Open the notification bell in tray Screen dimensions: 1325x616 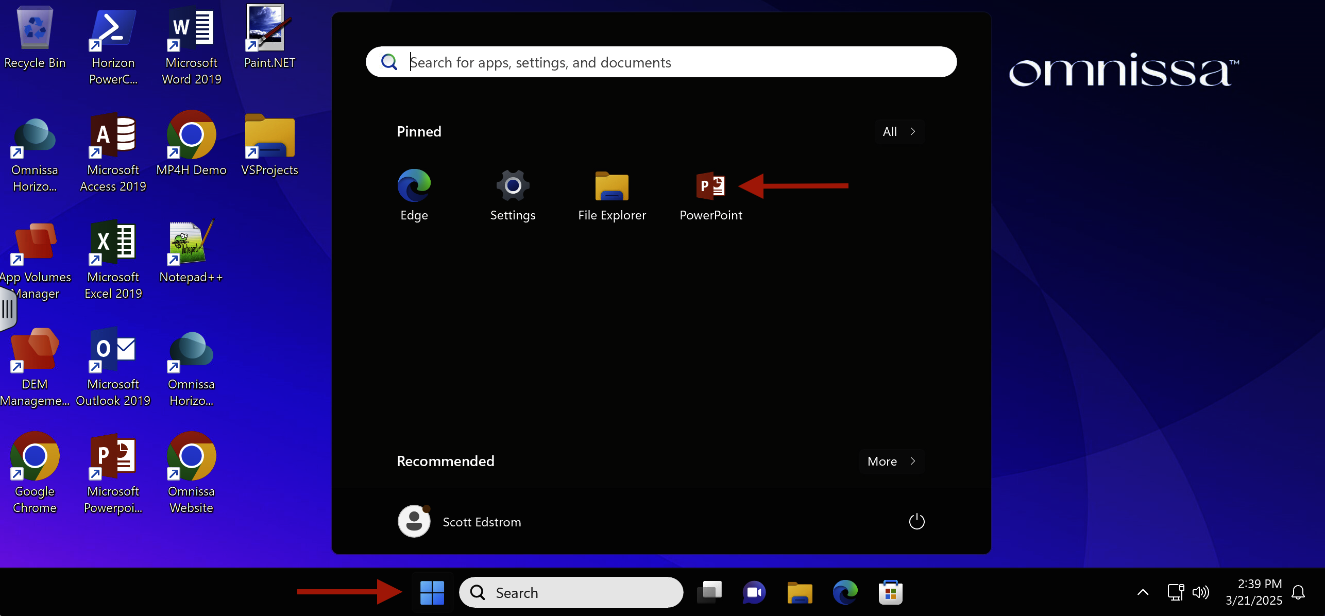point(1298,592)
